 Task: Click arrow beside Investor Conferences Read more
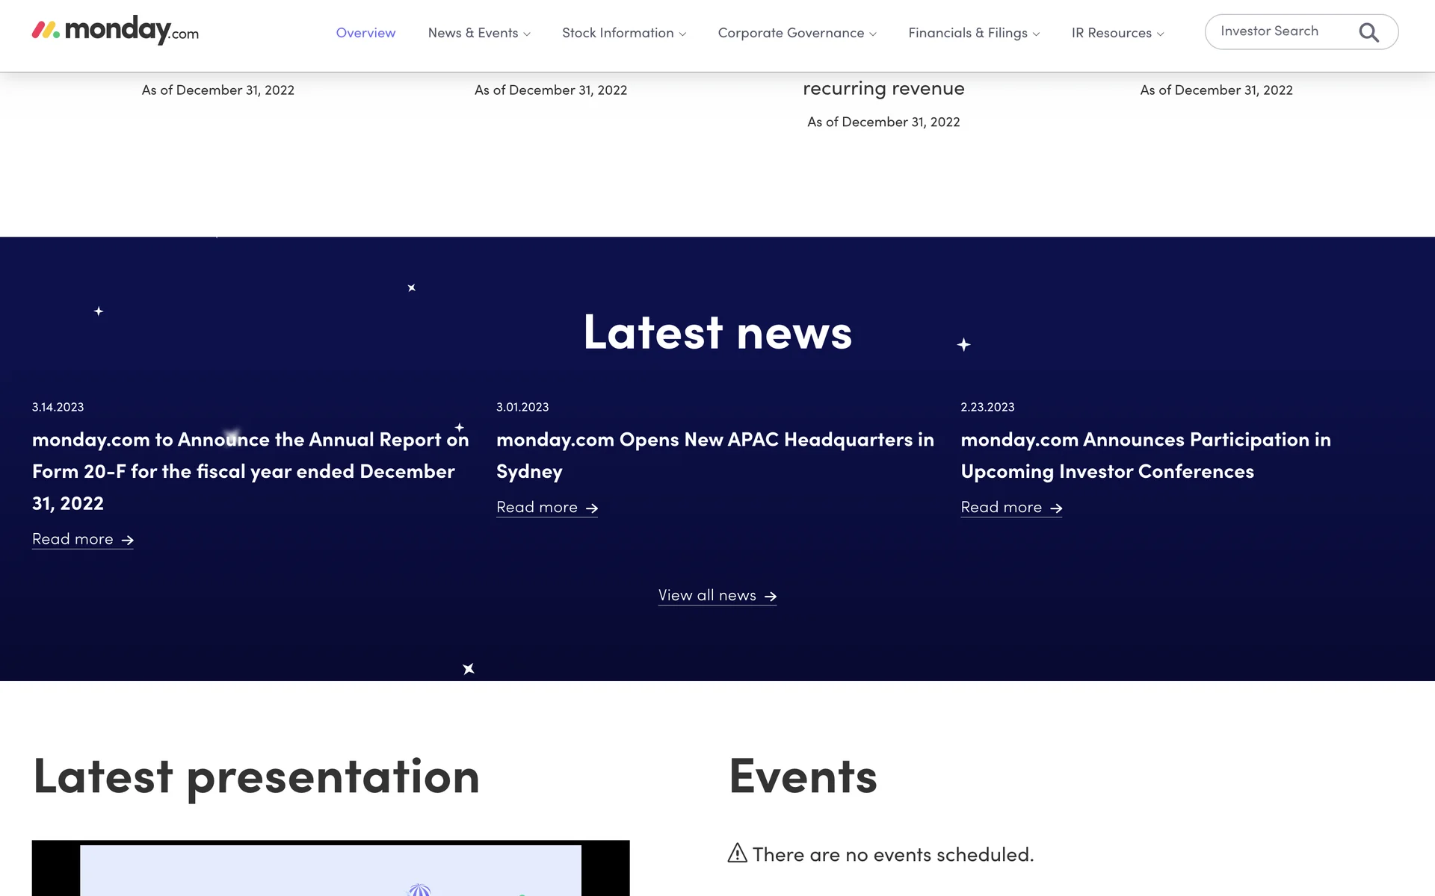[x=1056, y=508]
